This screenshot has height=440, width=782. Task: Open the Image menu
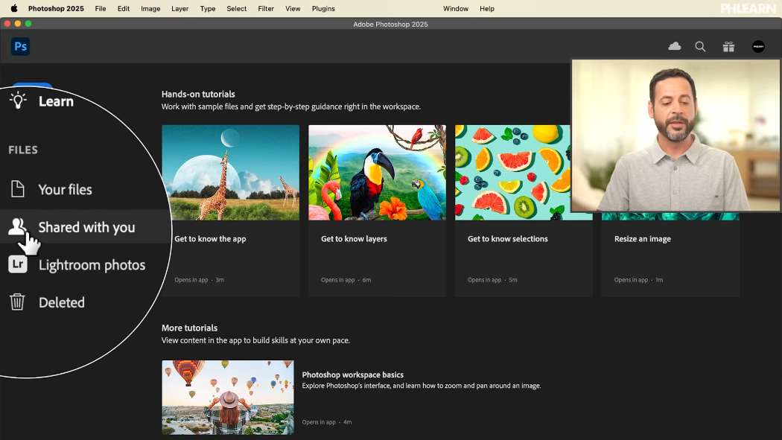(x=150, y=8)
